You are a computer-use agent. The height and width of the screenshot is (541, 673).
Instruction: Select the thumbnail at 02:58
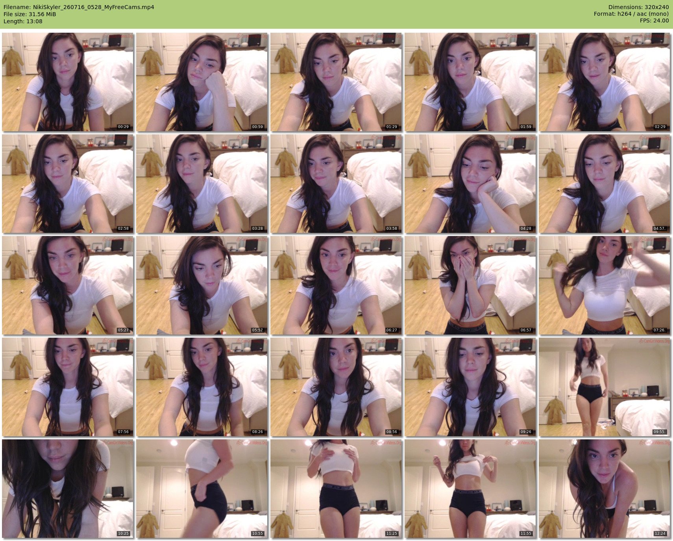pos(68,184)
